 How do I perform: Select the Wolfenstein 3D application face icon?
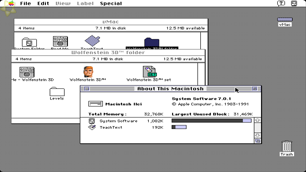coord(88,72)
